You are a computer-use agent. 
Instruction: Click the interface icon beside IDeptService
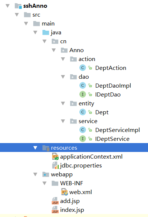[x=83, y=139]
